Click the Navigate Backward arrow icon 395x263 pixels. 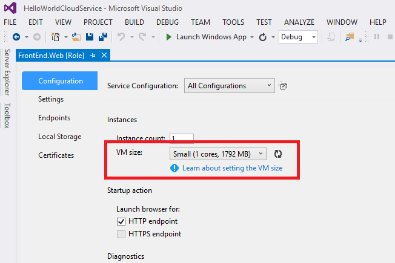click(x=16, y=37)
